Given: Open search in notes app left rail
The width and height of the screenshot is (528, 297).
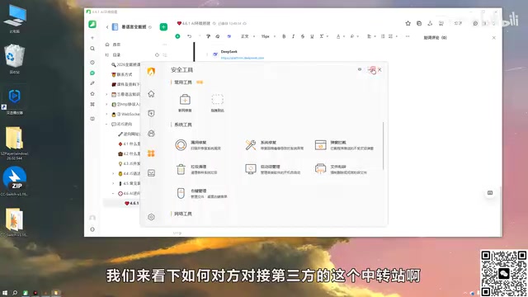Looking at the screenshot, I should coord(92,49).
